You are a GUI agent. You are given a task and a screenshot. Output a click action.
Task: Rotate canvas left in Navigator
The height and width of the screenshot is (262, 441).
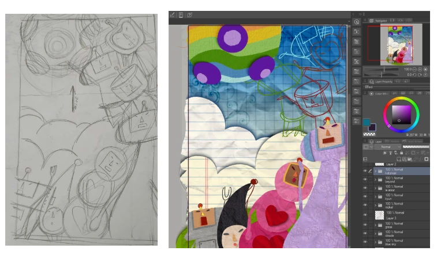point(414,75)
